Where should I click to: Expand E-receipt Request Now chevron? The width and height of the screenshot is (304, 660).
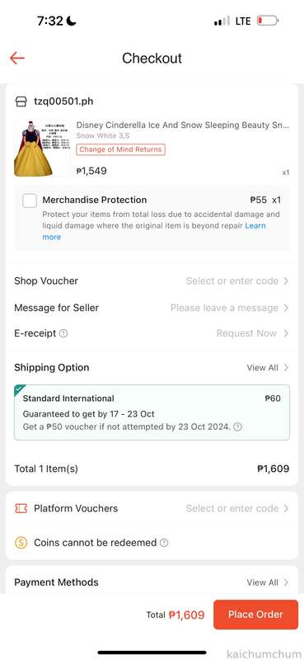coord(286,333)
